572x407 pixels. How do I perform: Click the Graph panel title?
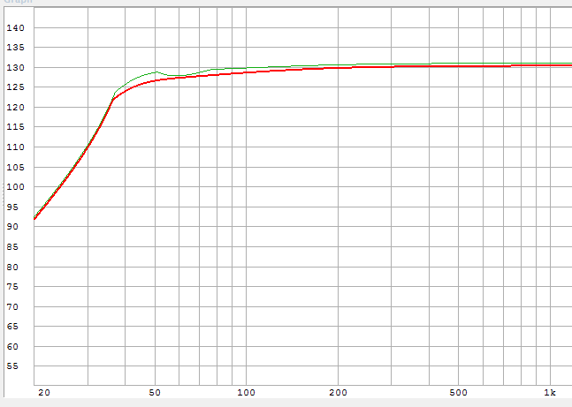click(19, 1)
